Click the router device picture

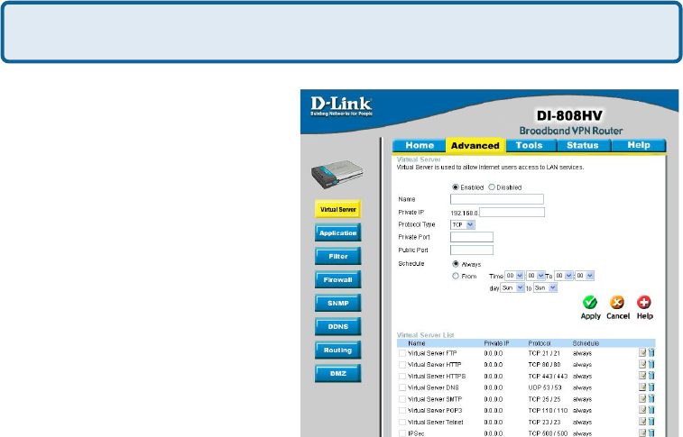click(337, 174)
